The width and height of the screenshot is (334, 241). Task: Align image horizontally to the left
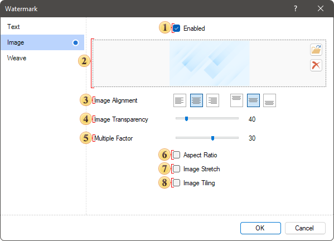tap(180, 100)
